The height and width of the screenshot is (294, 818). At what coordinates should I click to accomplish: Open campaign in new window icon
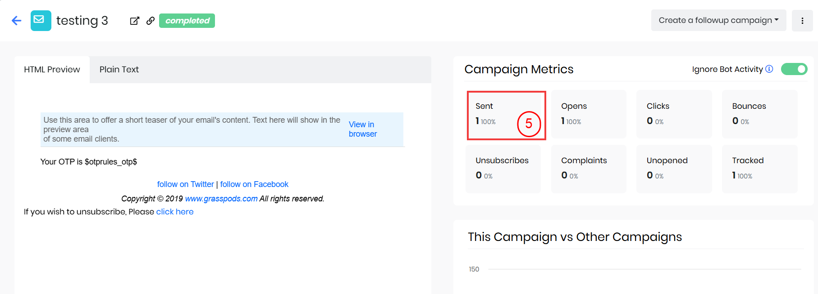(x=134, y=21)
